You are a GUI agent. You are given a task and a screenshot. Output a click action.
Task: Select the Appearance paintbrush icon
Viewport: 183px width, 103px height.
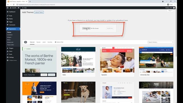8,29
